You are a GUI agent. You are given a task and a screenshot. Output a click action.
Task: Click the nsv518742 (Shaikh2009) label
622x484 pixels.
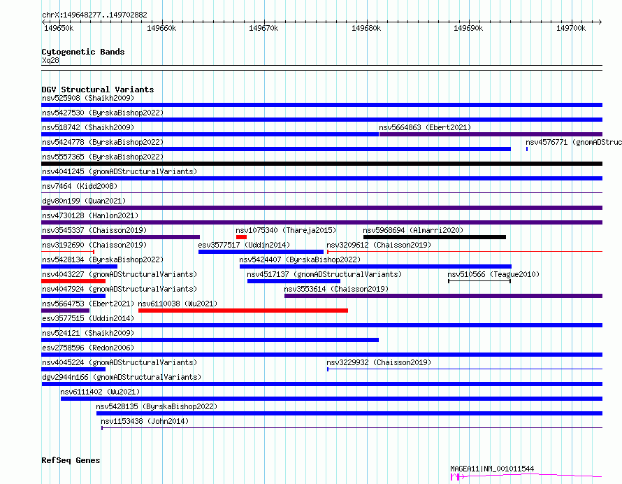pyautogui.click(x=88, y=127)
